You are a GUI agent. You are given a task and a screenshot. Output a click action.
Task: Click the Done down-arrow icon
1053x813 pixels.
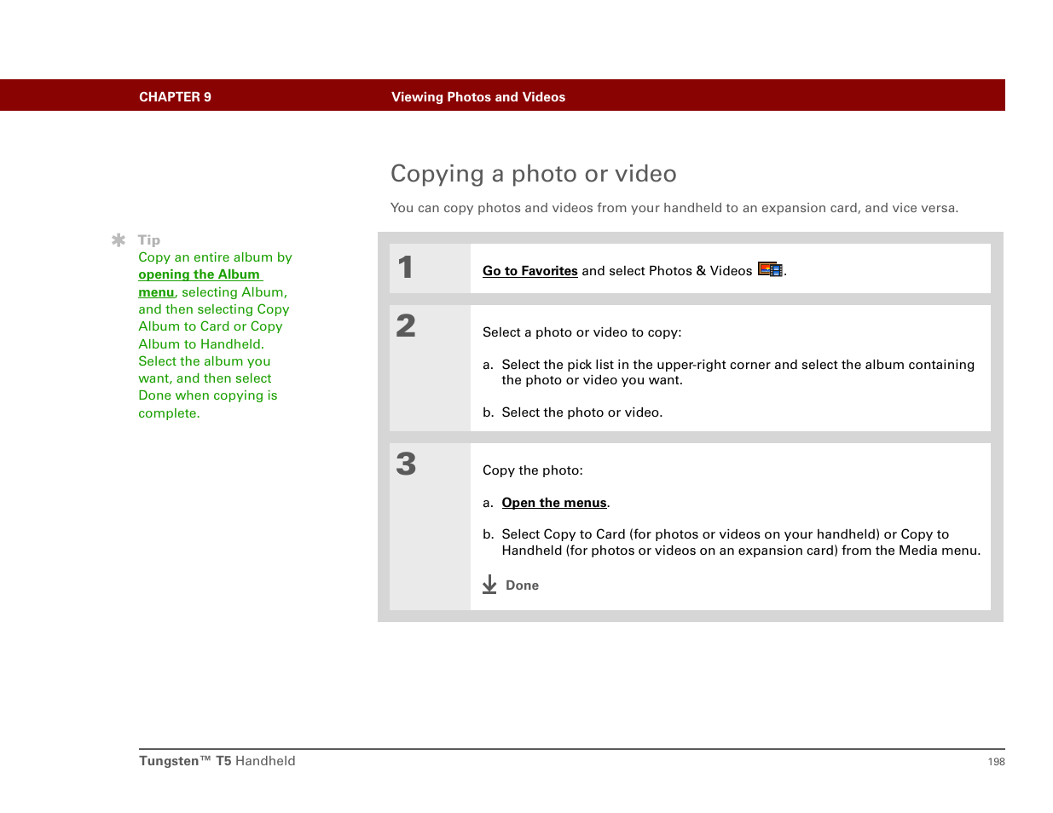pyautogui.click(x=489, y=585)
